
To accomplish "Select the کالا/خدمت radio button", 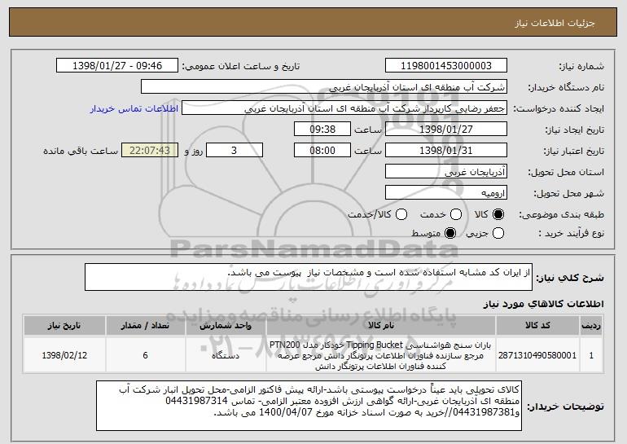I will point(401,215).
